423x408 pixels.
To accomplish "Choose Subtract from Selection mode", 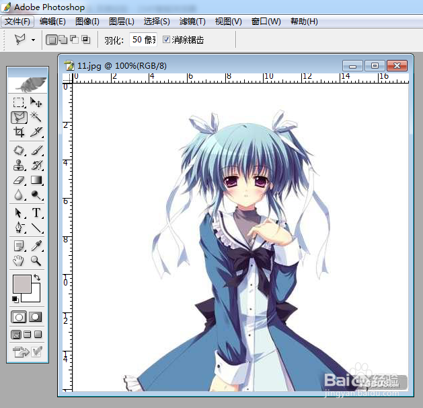I will tap(75, 40).
